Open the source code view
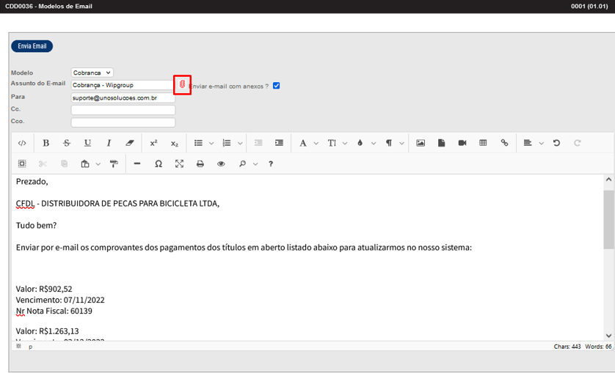 (22, 143)
